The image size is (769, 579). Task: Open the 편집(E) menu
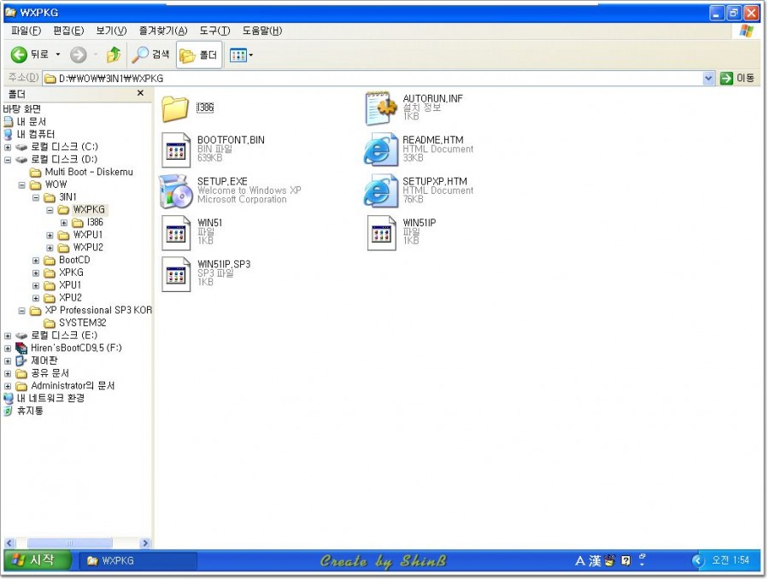click(x=68, y=31)
